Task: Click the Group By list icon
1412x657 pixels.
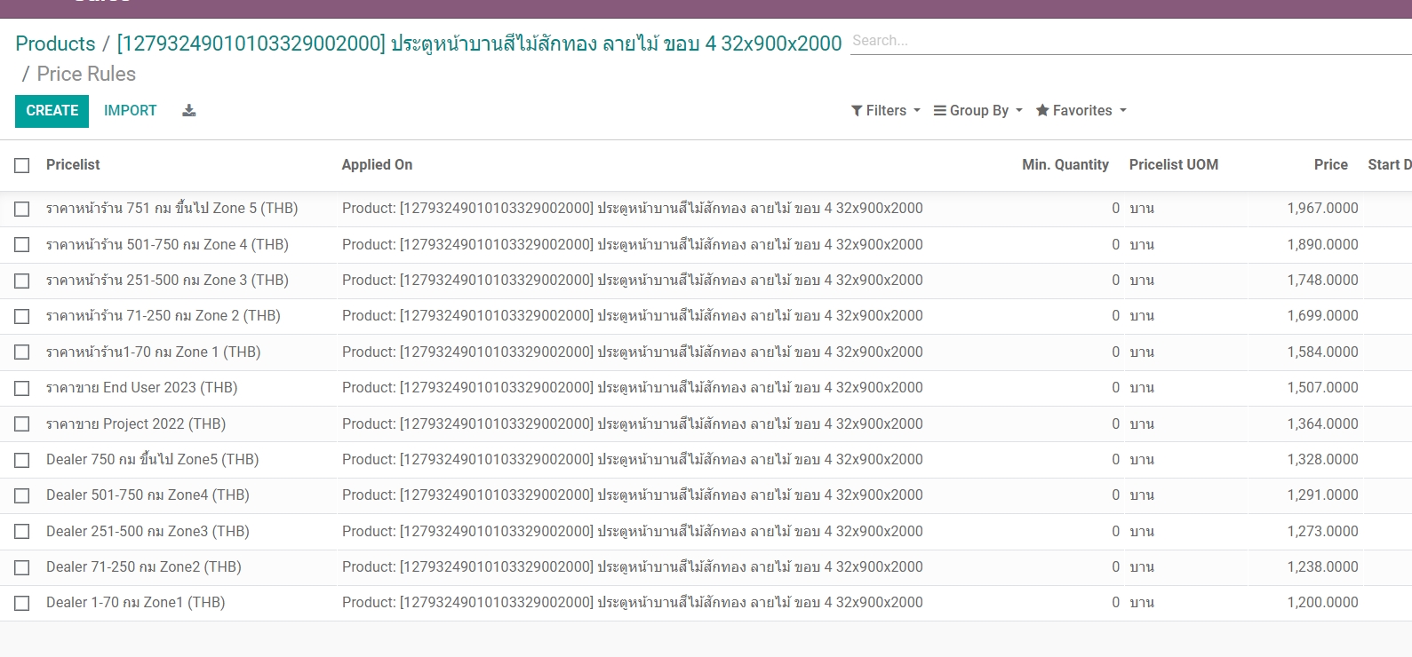Action: (x=939, y=111)
